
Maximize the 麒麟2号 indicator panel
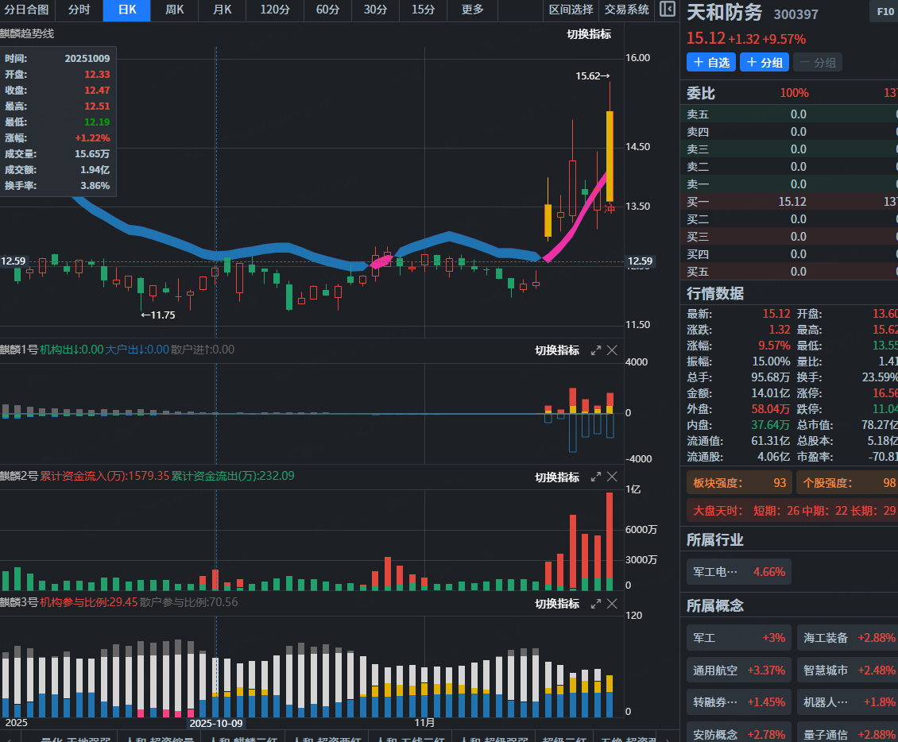(595, 477)
